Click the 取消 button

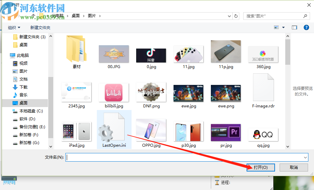[x=294, y=168]
